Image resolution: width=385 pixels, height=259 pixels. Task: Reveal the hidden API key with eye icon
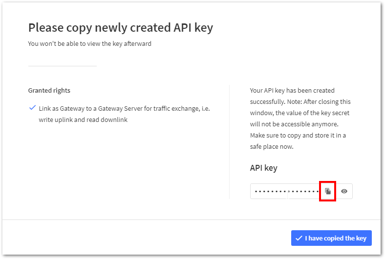click(344, 191)
